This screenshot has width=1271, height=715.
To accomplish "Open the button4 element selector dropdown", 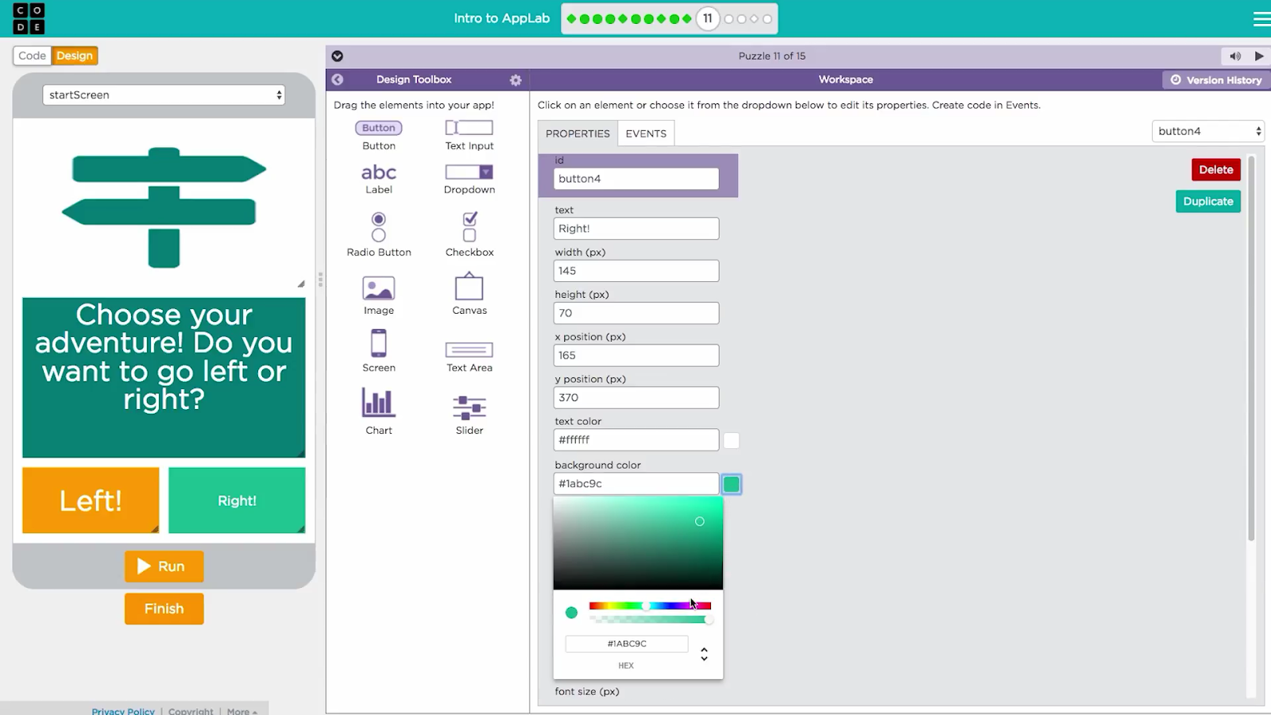I will (x=1207, y=131).
